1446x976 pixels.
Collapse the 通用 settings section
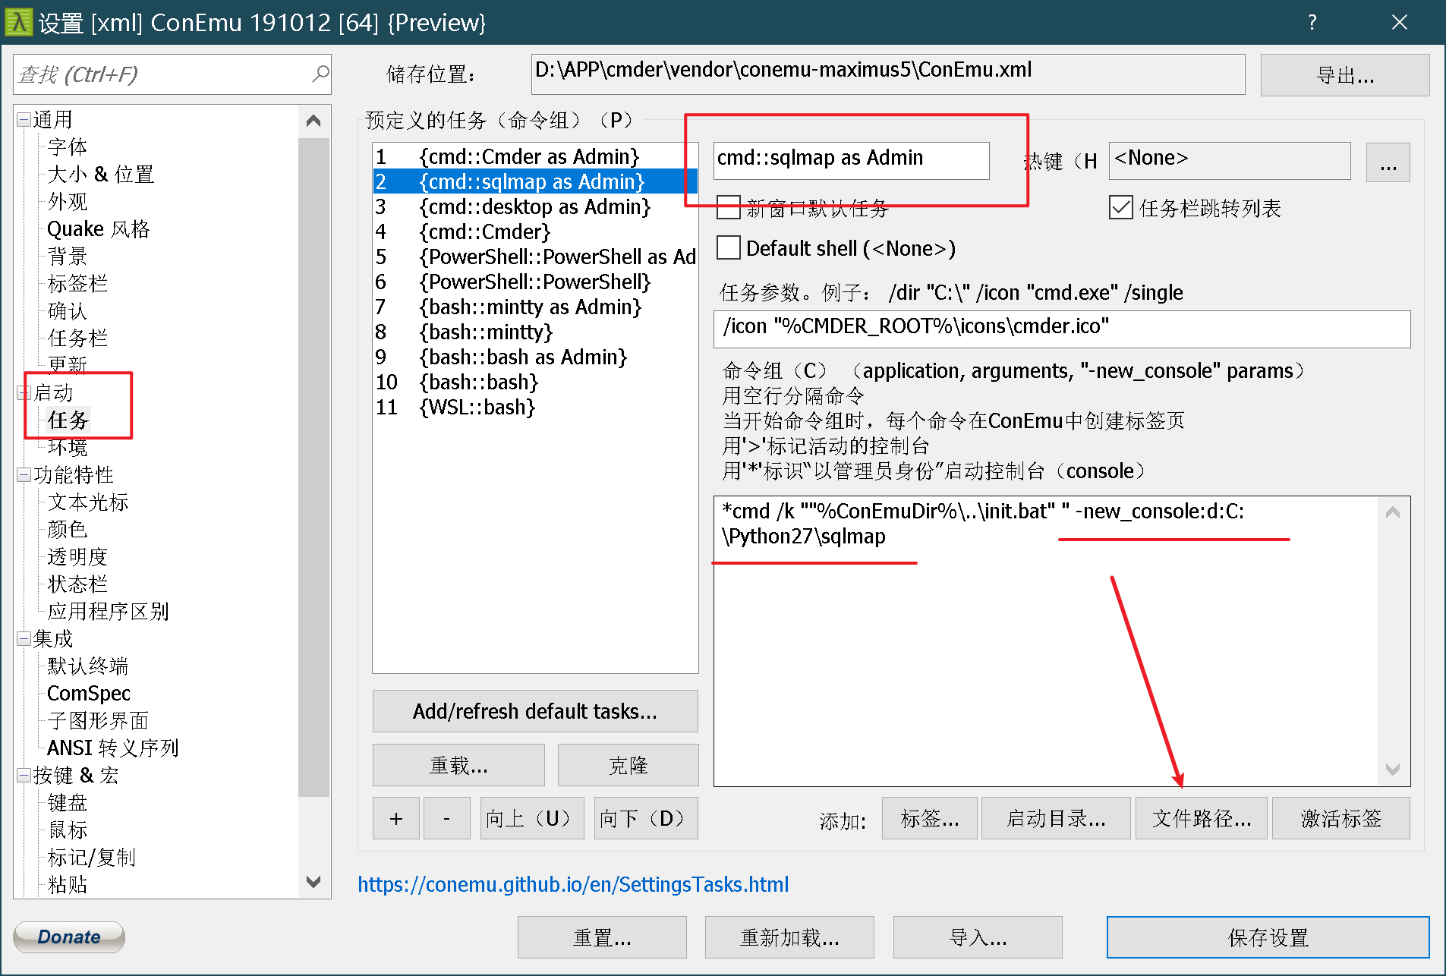23,118
